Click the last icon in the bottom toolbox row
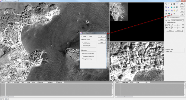This screenshot has width=186, height=100. coord(174,14)
